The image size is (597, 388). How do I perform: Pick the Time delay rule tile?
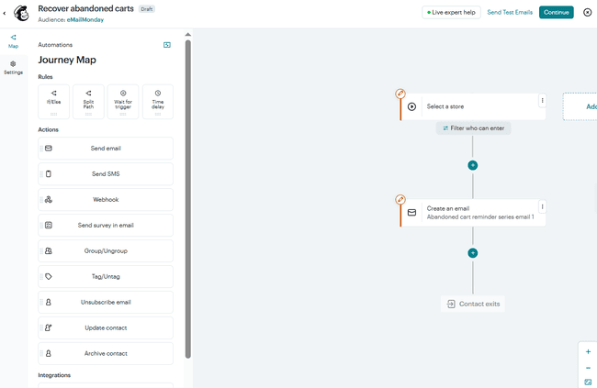click(x=158, y=102)
